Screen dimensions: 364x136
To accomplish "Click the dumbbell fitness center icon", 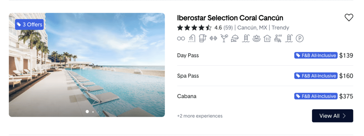I will coord(213,38).
